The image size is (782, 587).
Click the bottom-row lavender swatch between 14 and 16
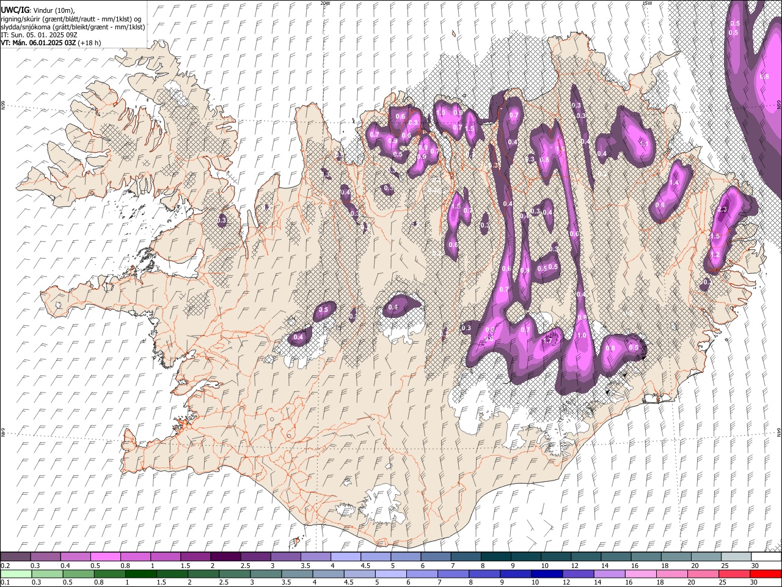(610, 574)
